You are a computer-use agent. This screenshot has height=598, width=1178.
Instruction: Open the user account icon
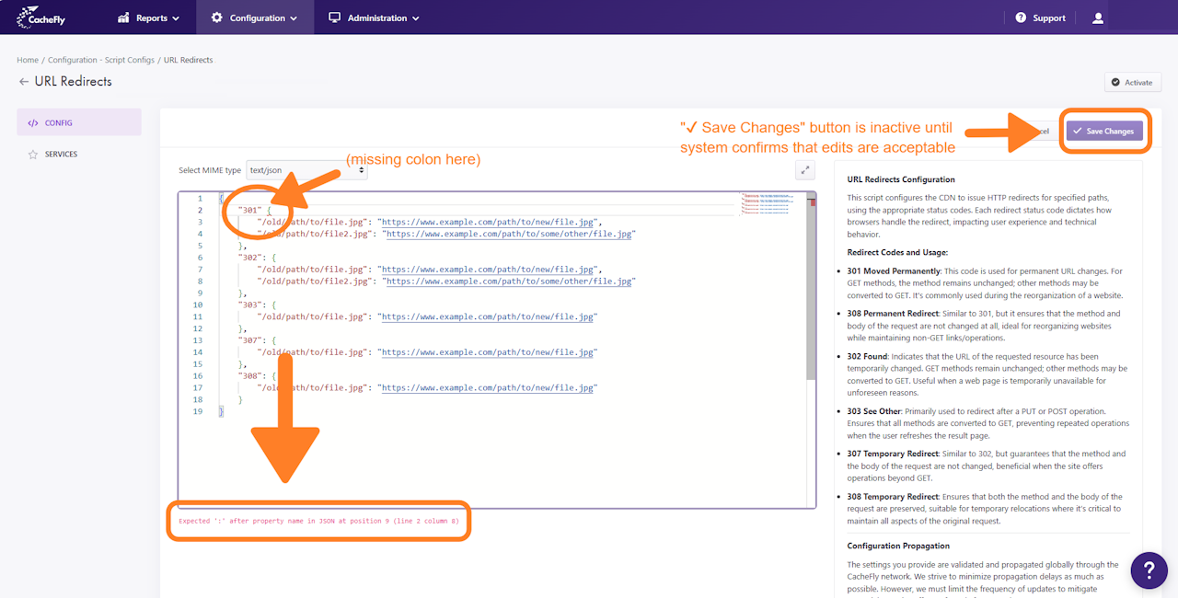point(1097,17)
